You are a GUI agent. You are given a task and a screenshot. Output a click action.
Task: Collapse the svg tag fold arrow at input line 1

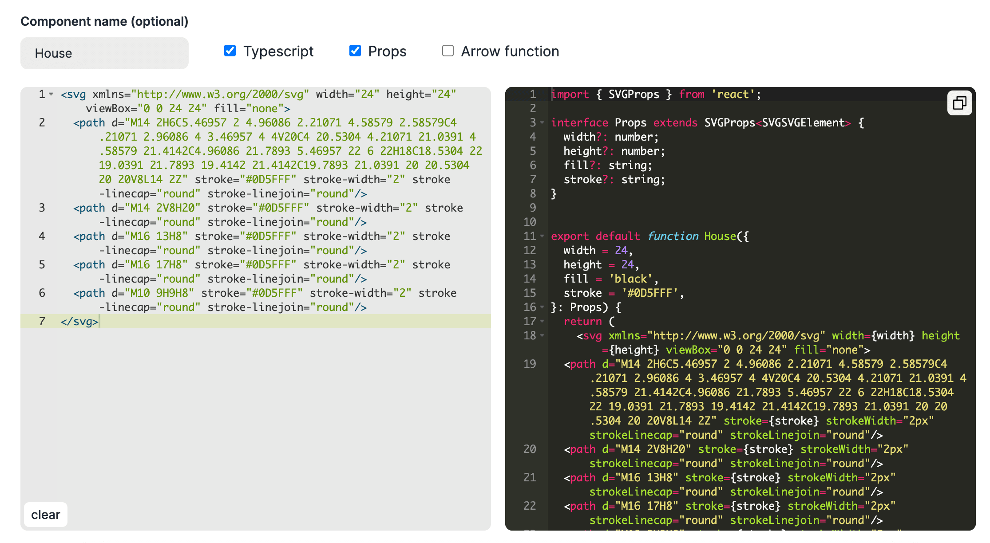point(51,94)
